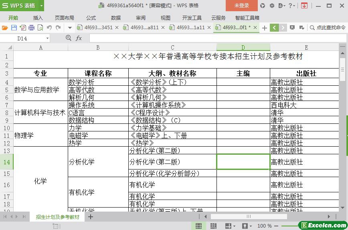The width and height of the screenshot is (348, 230).
Task: Close the active 4f693...0f1 document tab
Action: click(x=255, y=28)
